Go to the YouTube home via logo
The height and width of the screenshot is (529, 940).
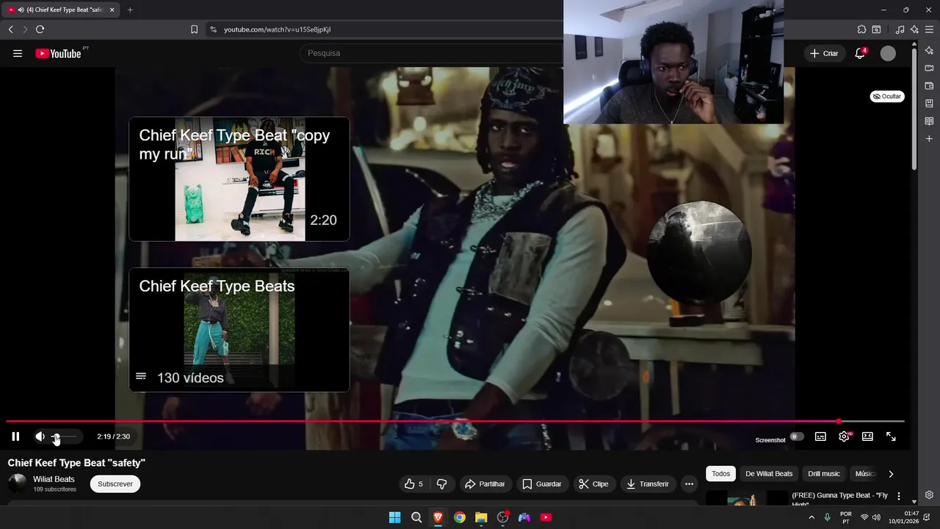click(x=59, y=53)
